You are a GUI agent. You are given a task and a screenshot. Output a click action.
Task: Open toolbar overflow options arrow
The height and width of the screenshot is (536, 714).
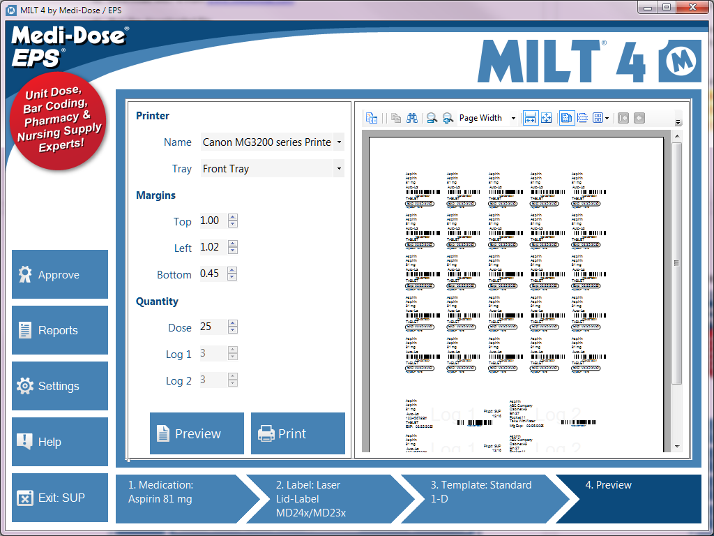678,122
